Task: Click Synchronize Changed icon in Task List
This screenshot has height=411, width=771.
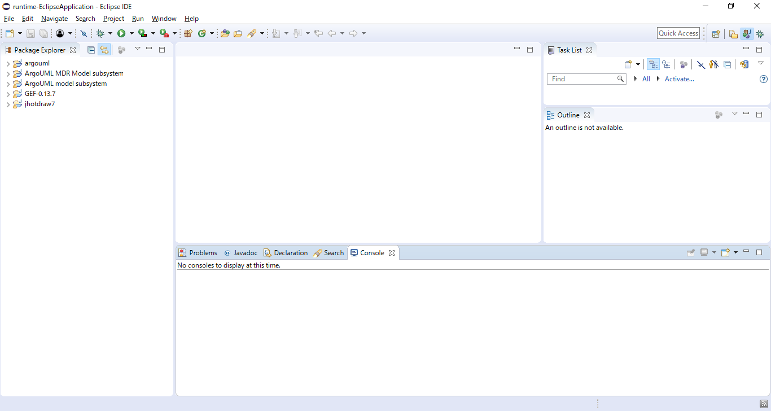Action: tap(744, 64)
